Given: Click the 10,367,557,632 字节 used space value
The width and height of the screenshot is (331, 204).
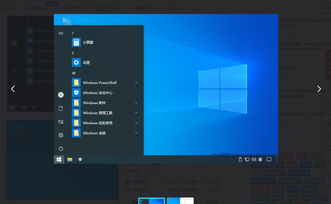Looking at the screenshot, I should click(182, 182).
